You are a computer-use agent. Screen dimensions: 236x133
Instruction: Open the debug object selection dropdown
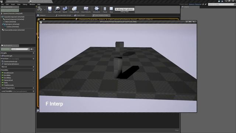point(125,9)
